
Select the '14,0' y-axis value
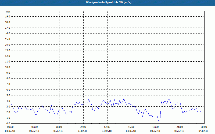click(8, 44)
